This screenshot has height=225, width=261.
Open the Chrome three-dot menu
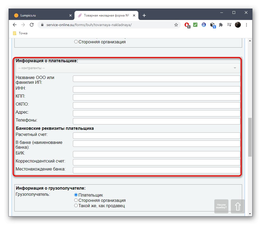click(246, 24)
